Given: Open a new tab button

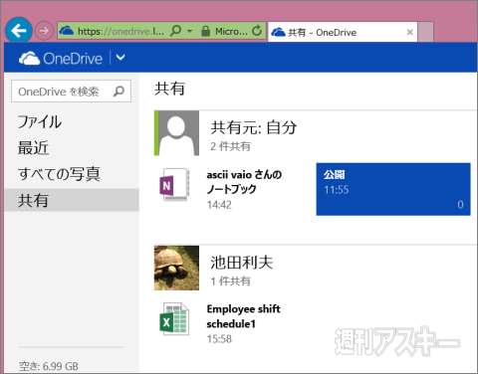Looking at the screenshot, I should (425, 32).
